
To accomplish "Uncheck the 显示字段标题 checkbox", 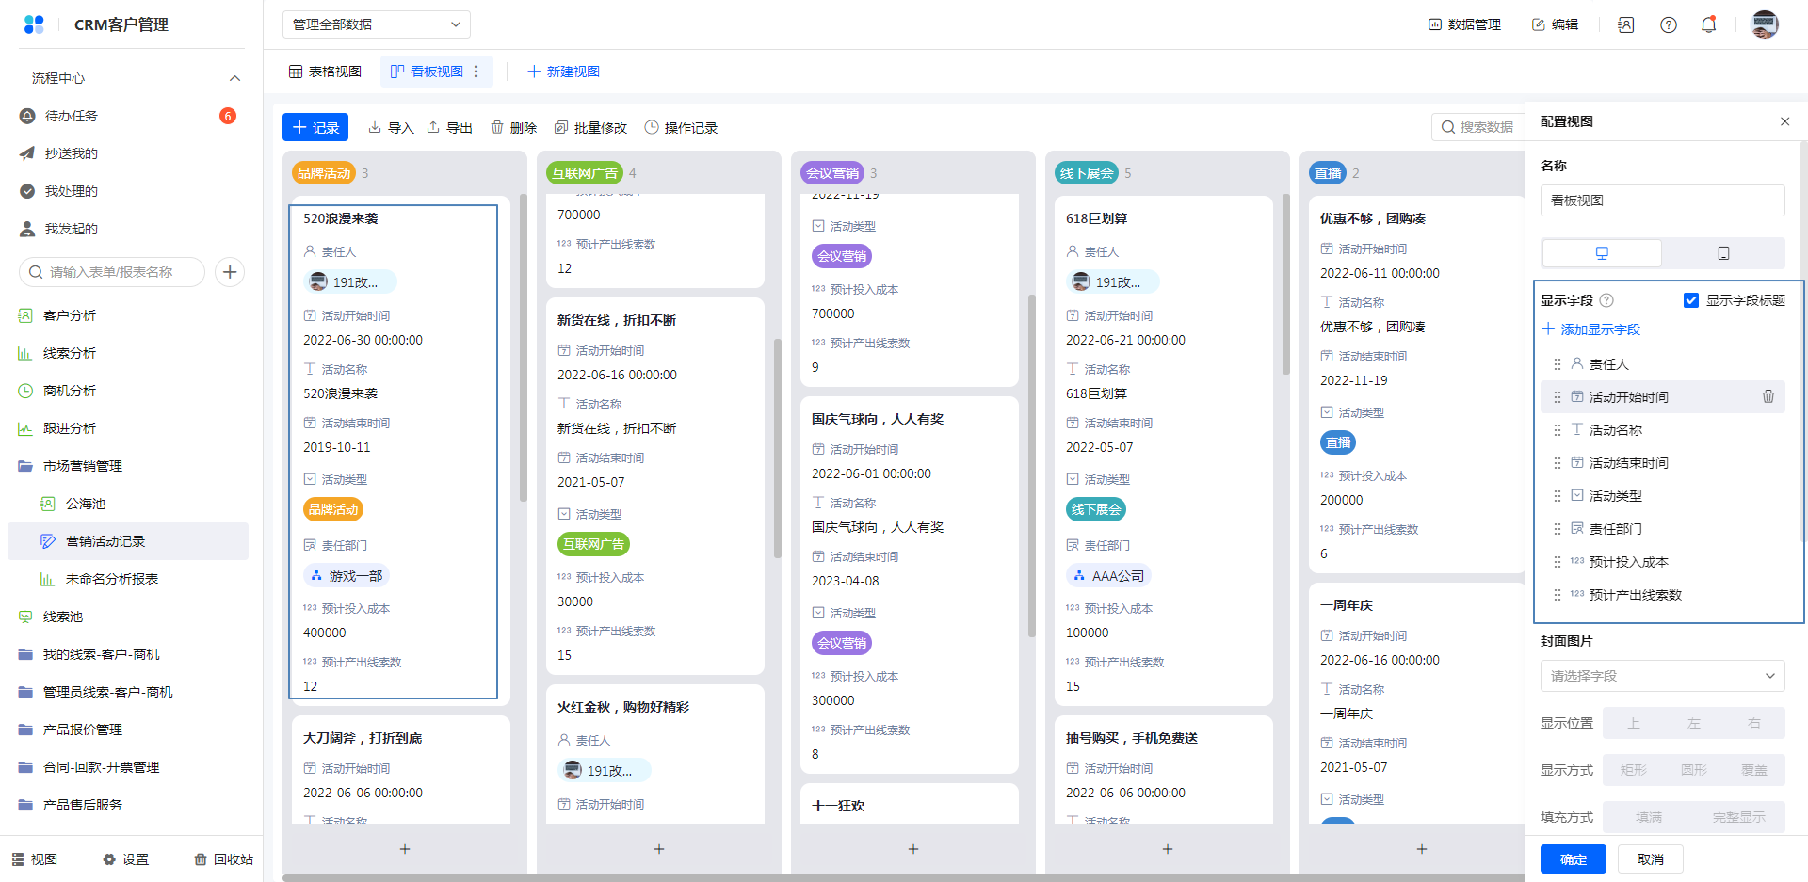I will (x=1691, y=300).
